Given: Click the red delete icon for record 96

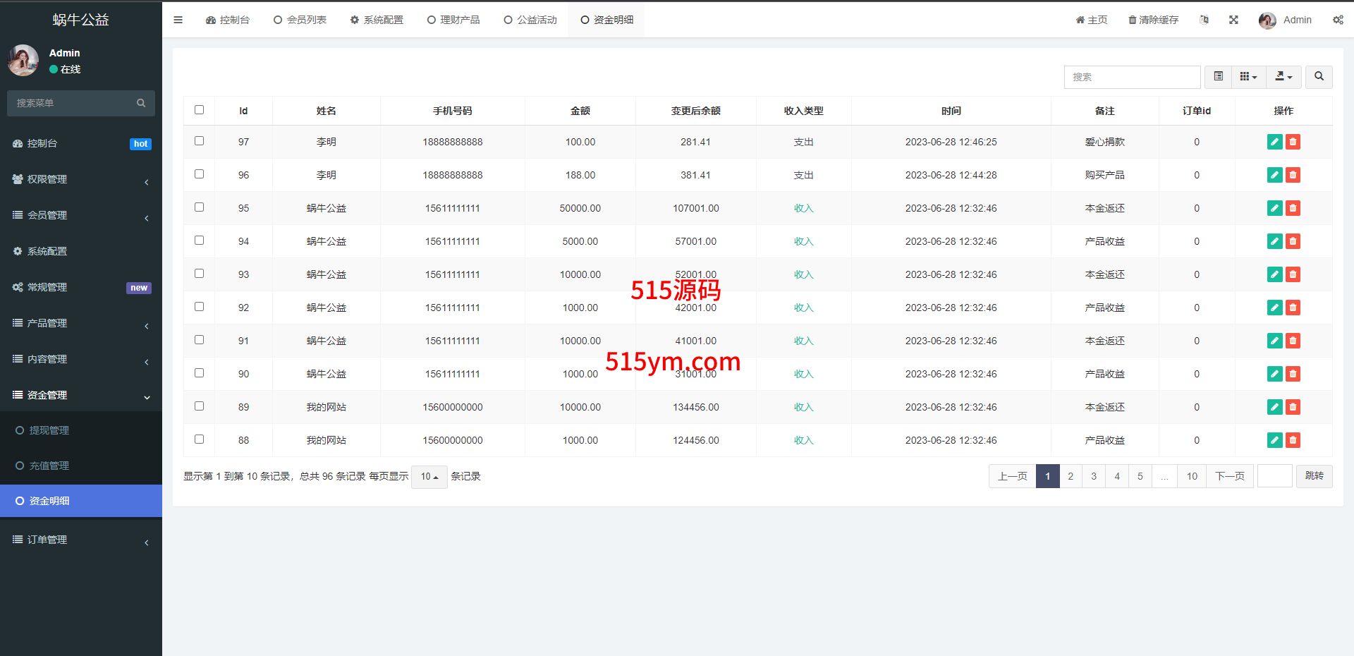Looking at the screenshot, I should pos(1293,175).
